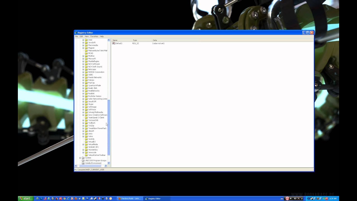Click the McAfee folder icon
The image size is (357, 201).
[x=86, y=56]
